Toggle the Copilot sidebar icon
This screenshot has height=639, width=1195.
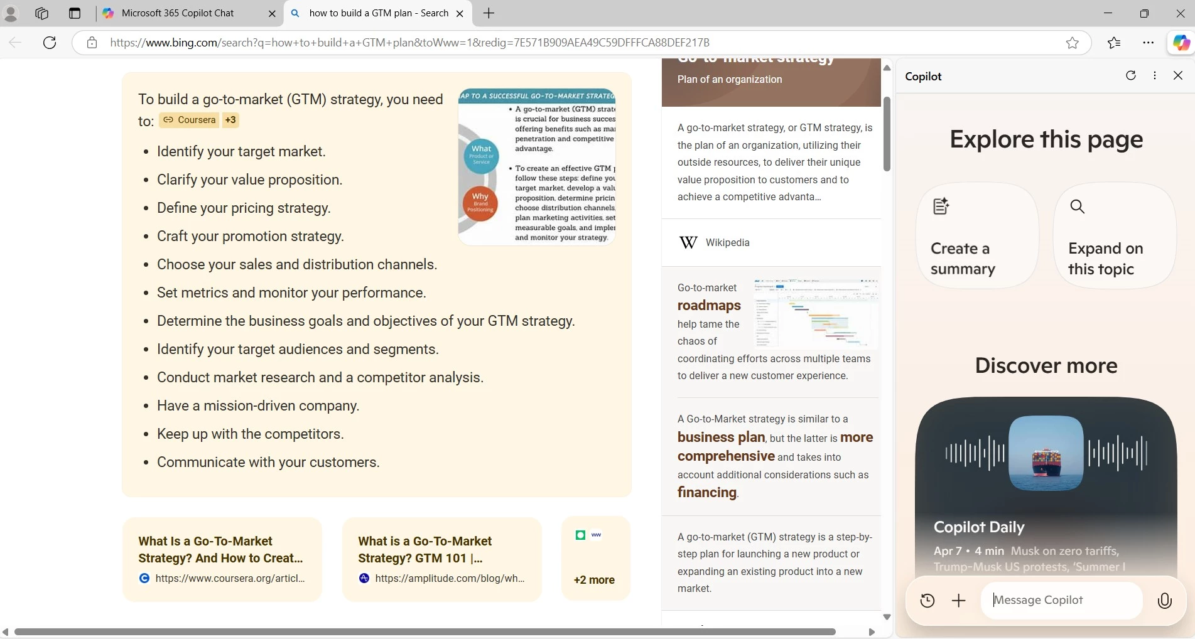(1181, 43)
